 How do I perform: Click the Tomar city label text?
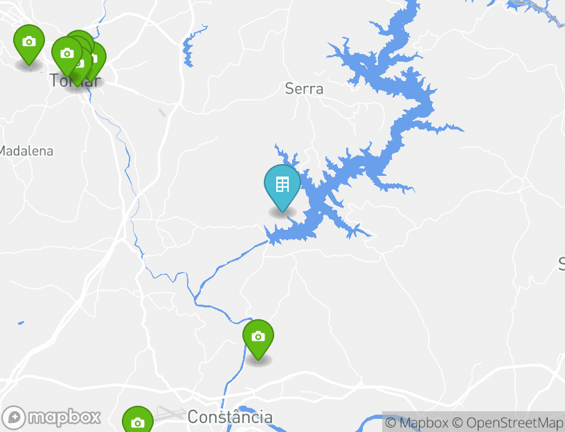click(x=75, y=80)
